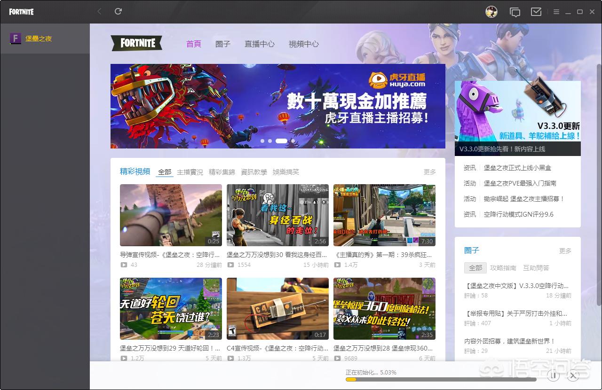Filter videos by 精彩集錦
This screenshot has width=602, height=390.
tap(222, 172)
